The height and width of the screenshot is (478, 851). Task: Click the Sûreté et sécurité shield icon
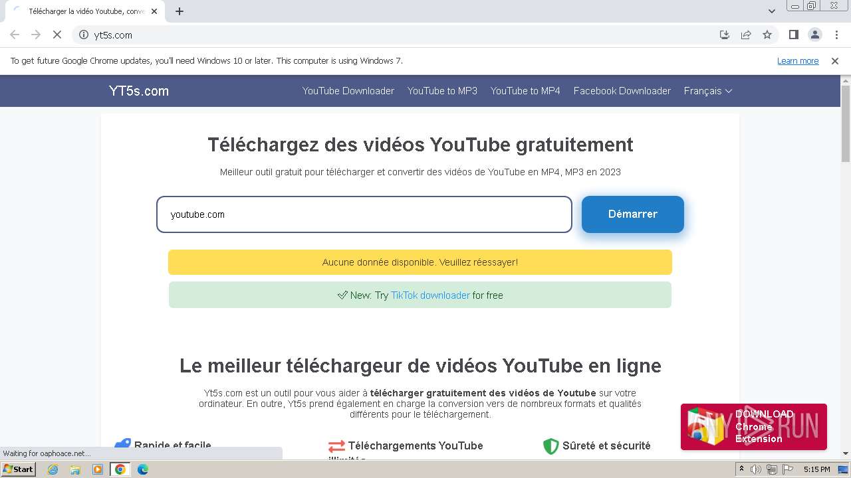point(550,446)
